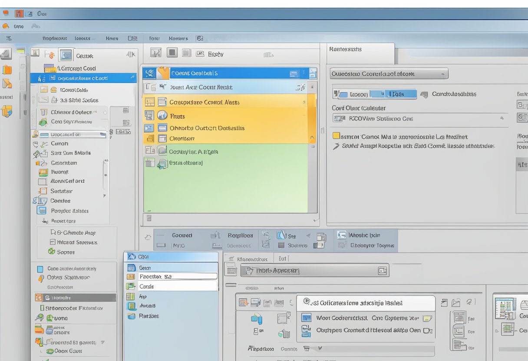Open the Monitors menu in the menu bar
Screen dimensions: 528x361
point(178,38)
